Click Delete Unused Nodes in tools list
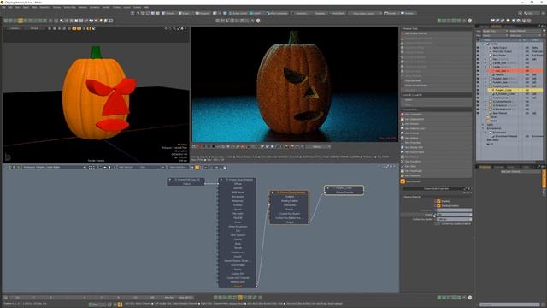The image size is (547, 308). point(436,86)
